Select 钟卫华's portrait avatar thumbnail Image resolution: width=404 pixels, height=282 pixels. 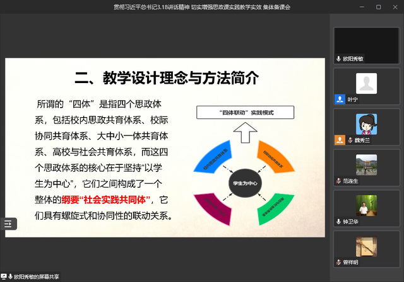(x=366, y=205)
